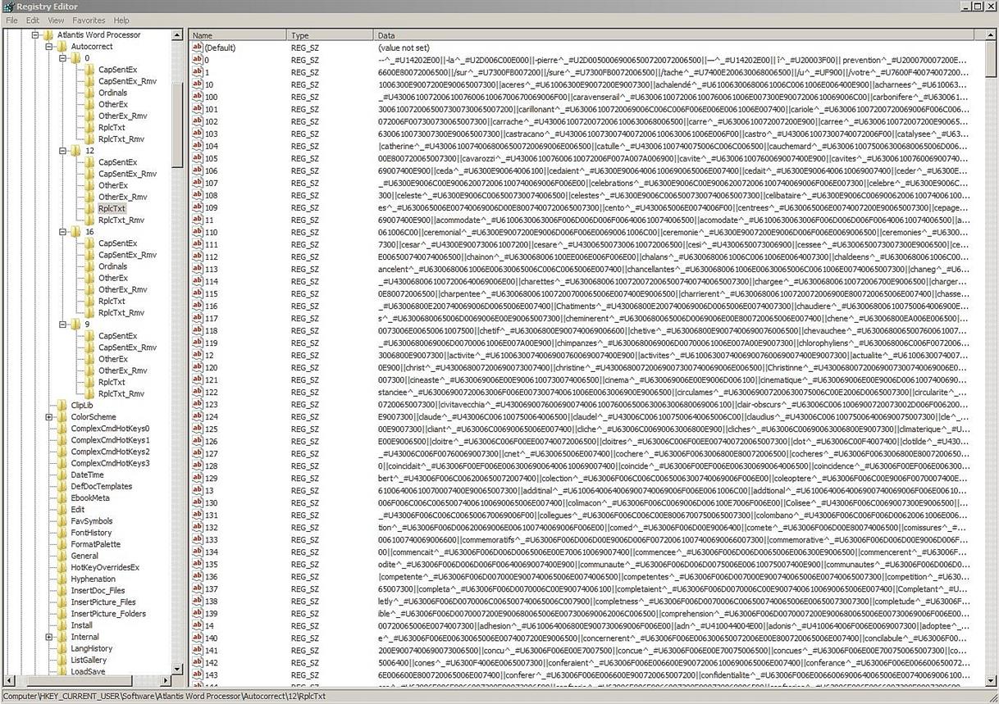999x704 pixels.
Task: Select Ordinals under subkey 16
Action: 113,266
